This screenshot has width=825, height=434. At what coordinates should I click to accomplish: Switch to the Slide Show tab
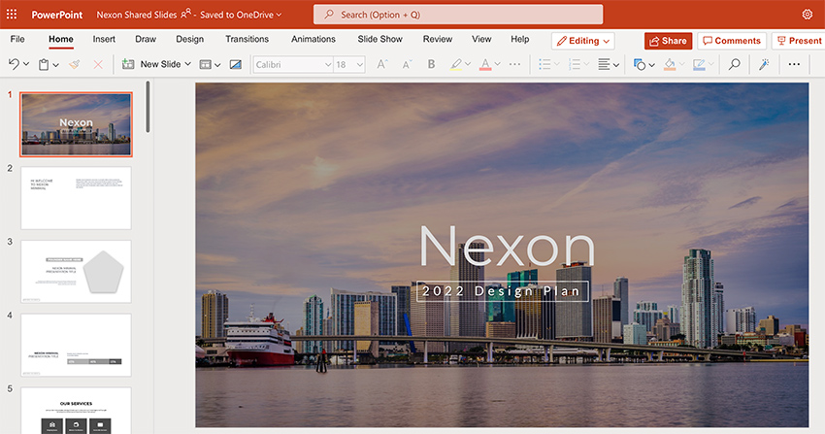[379, 39]
